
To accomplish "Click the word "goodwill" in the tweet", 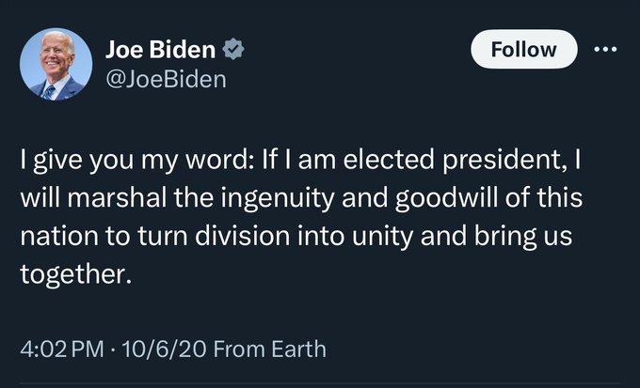I will point(447,199).
